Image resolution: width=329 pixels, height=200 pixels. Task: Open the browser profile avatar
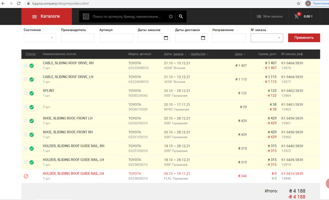308,3
